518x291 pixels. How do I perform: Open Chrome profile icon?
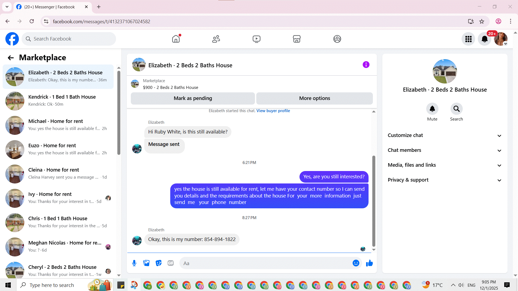[498, 21]
